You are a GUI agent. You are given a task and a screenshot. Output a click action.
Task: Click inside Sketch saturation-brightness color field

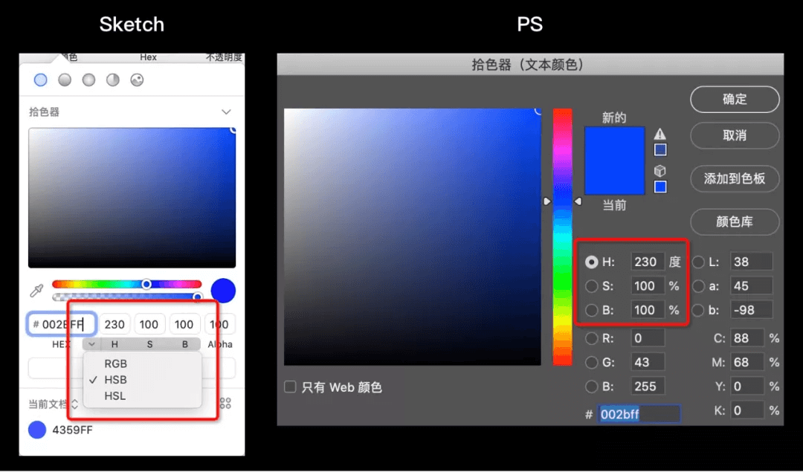point(132,198)
